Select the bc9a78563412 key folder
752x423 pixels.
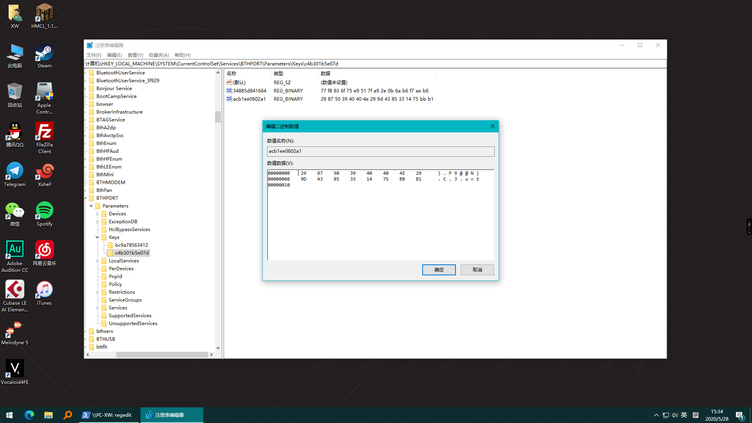pos(131,245)
